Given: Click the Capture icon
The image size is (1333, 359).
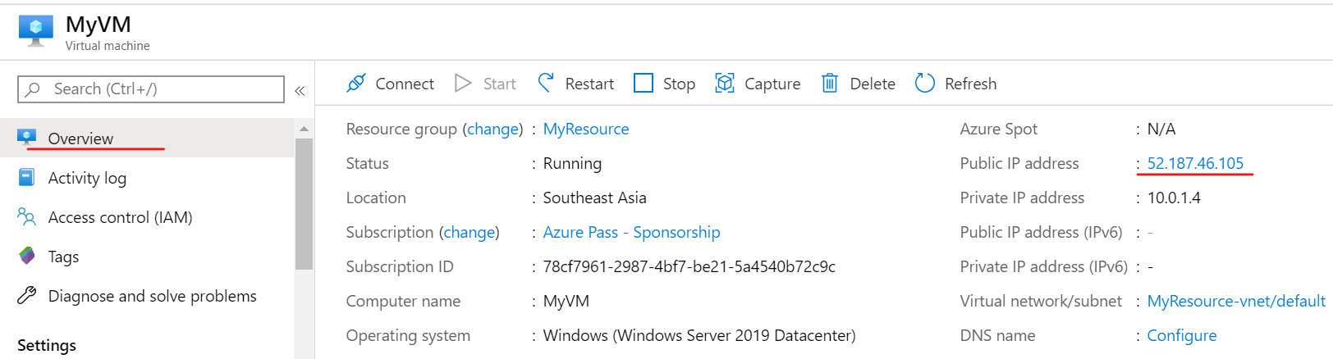Looking at the screenshot, I should click(725, 83).
